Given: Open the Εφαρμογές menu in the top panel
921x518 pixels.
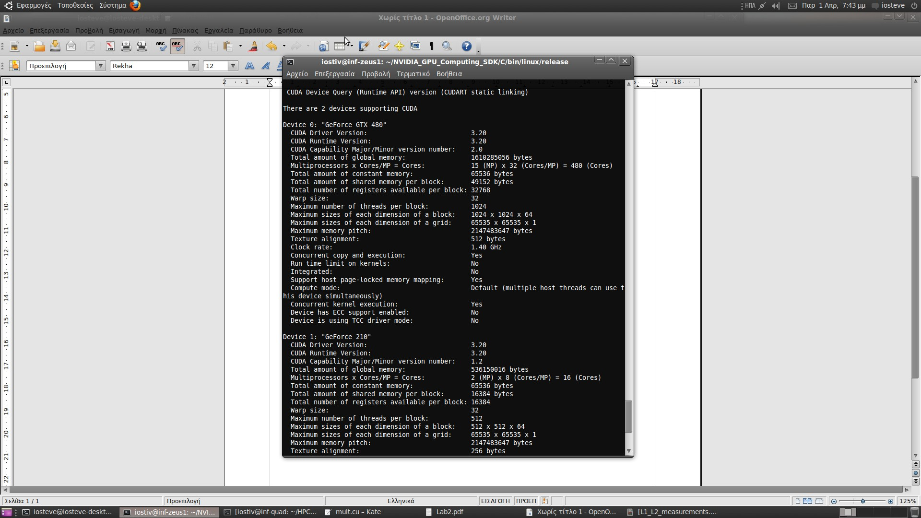Looking at the screenshot, I should click(34, 5).
